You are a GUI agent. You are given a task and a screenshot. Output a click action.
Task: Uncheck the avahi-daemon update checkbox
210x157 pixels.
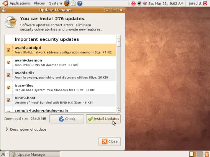(x=8, y=62)
